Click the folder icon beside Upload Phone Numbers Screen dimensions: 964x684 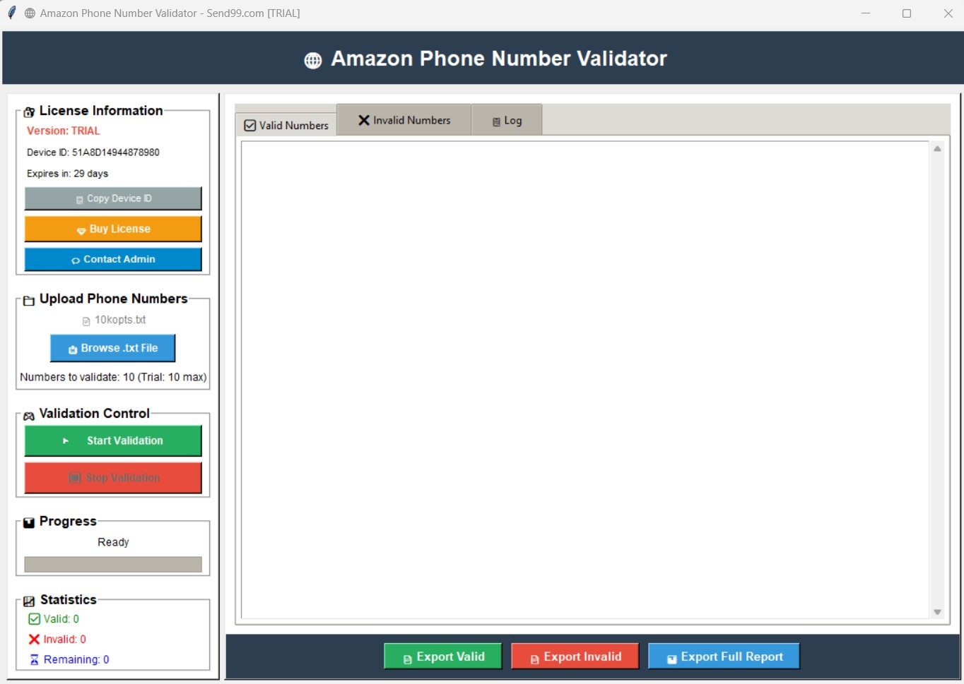29,300
